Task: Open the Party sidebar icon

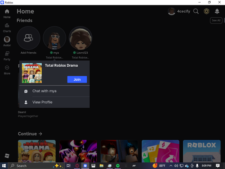Action: coord(7,54)
